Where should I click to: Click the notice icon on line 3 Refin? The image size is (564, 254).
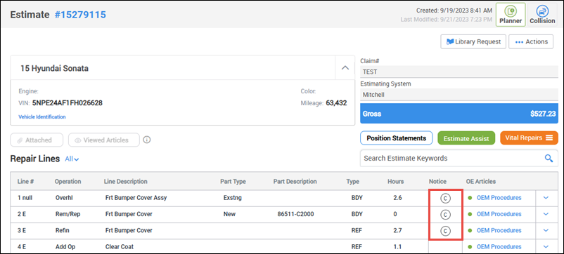pos(445,231)
